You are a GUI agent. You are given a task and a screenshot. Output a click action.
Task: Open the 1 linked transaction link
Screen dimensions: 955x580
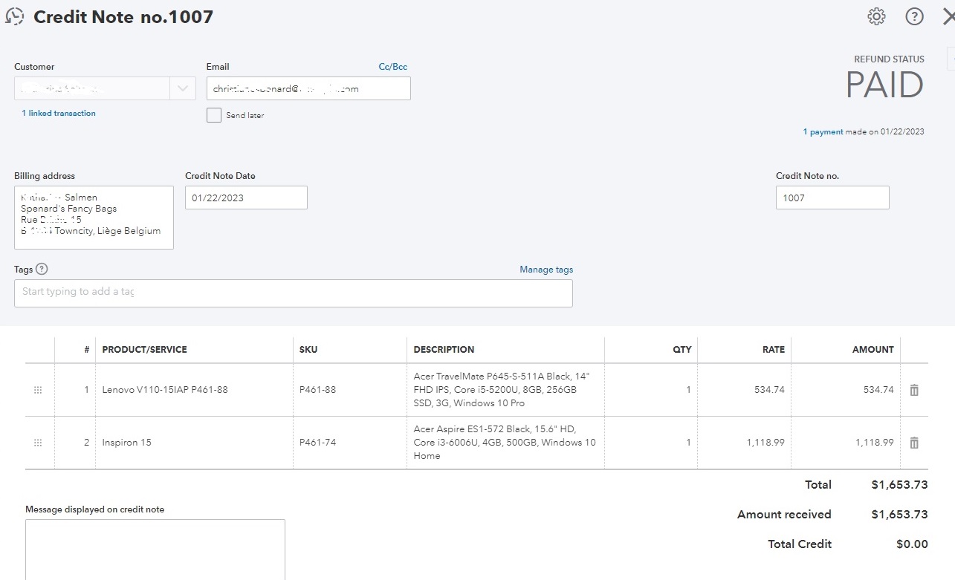pos(59,114)
